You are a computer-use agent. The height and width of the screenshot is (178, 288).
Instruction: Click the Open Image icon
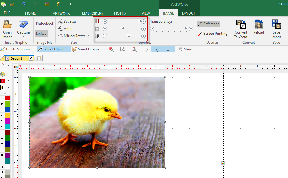pos(7,25)
